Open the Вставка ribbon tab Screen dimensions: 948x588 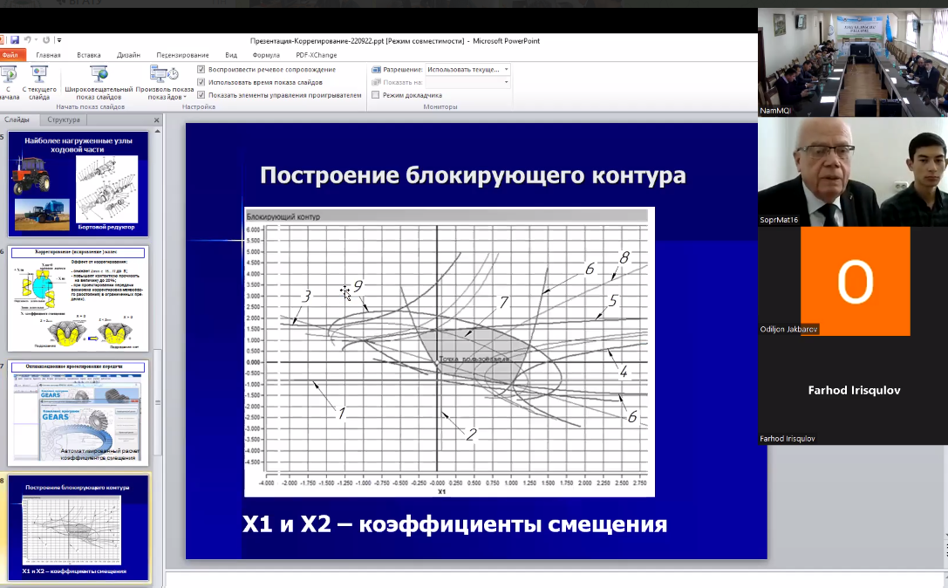[88, 55]
